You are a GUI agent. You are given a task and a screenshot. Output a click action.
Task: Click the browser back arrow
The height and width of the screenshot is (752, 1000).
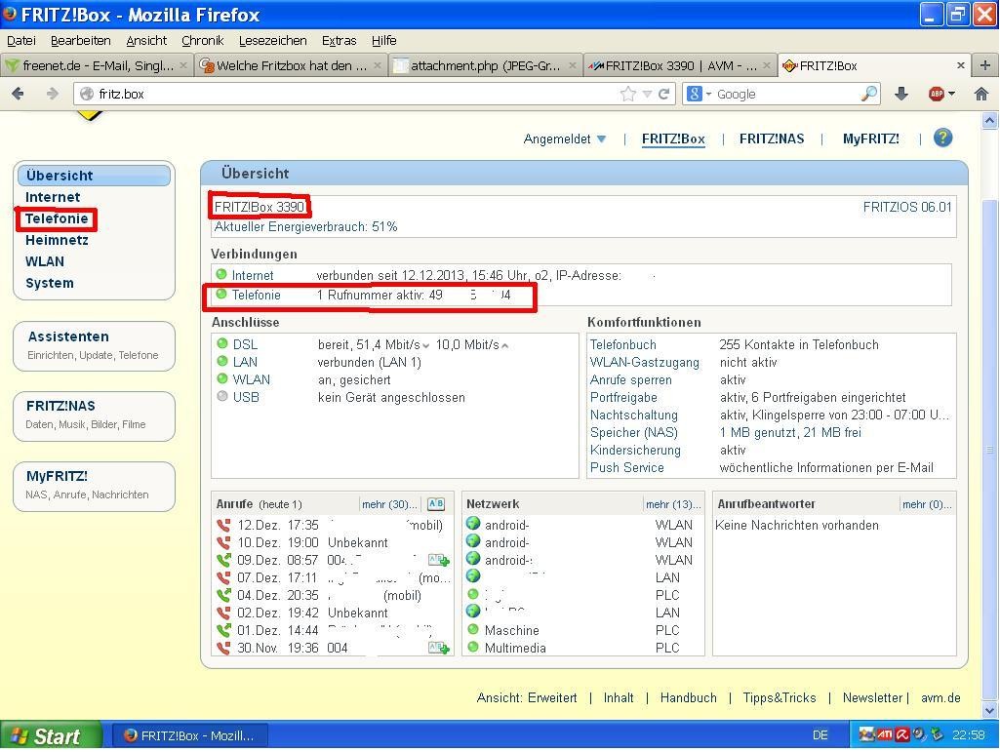[x=18, y=94]
